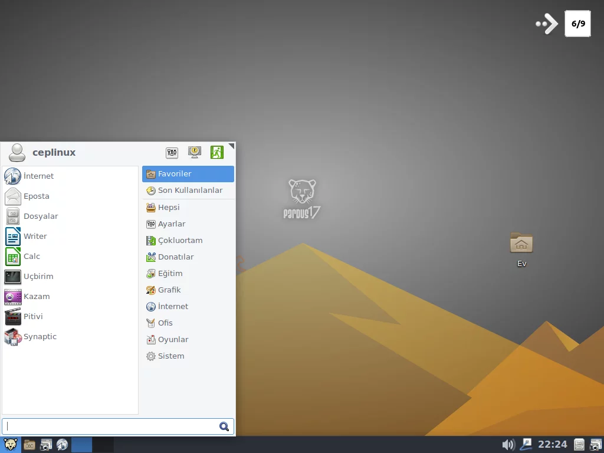Launch LibreOffice Writer from favorites
604x453 pixels.
(x=35, y=236)
